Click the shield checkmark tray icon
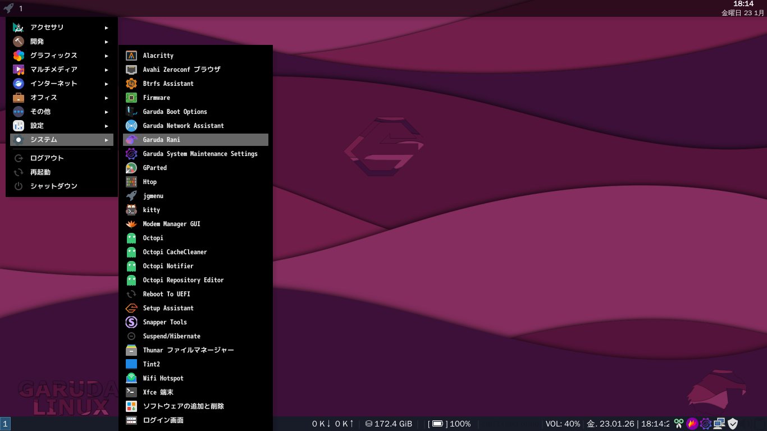 [733, 424]
